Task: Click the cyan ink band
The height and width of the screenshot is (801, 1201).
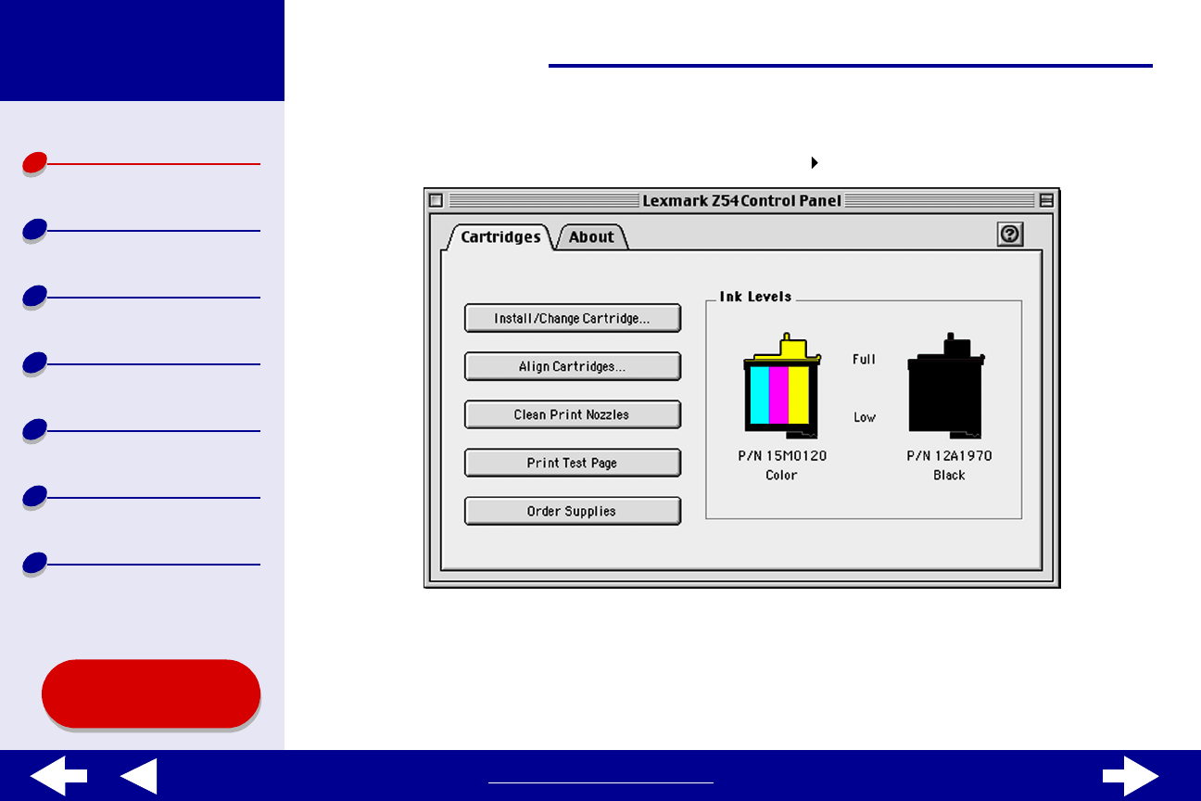Action: (760, 394)
